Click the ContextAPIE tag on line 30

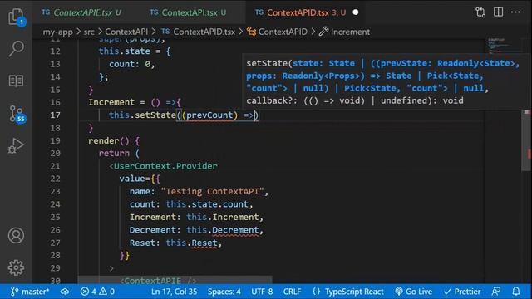tap(157, 281)
